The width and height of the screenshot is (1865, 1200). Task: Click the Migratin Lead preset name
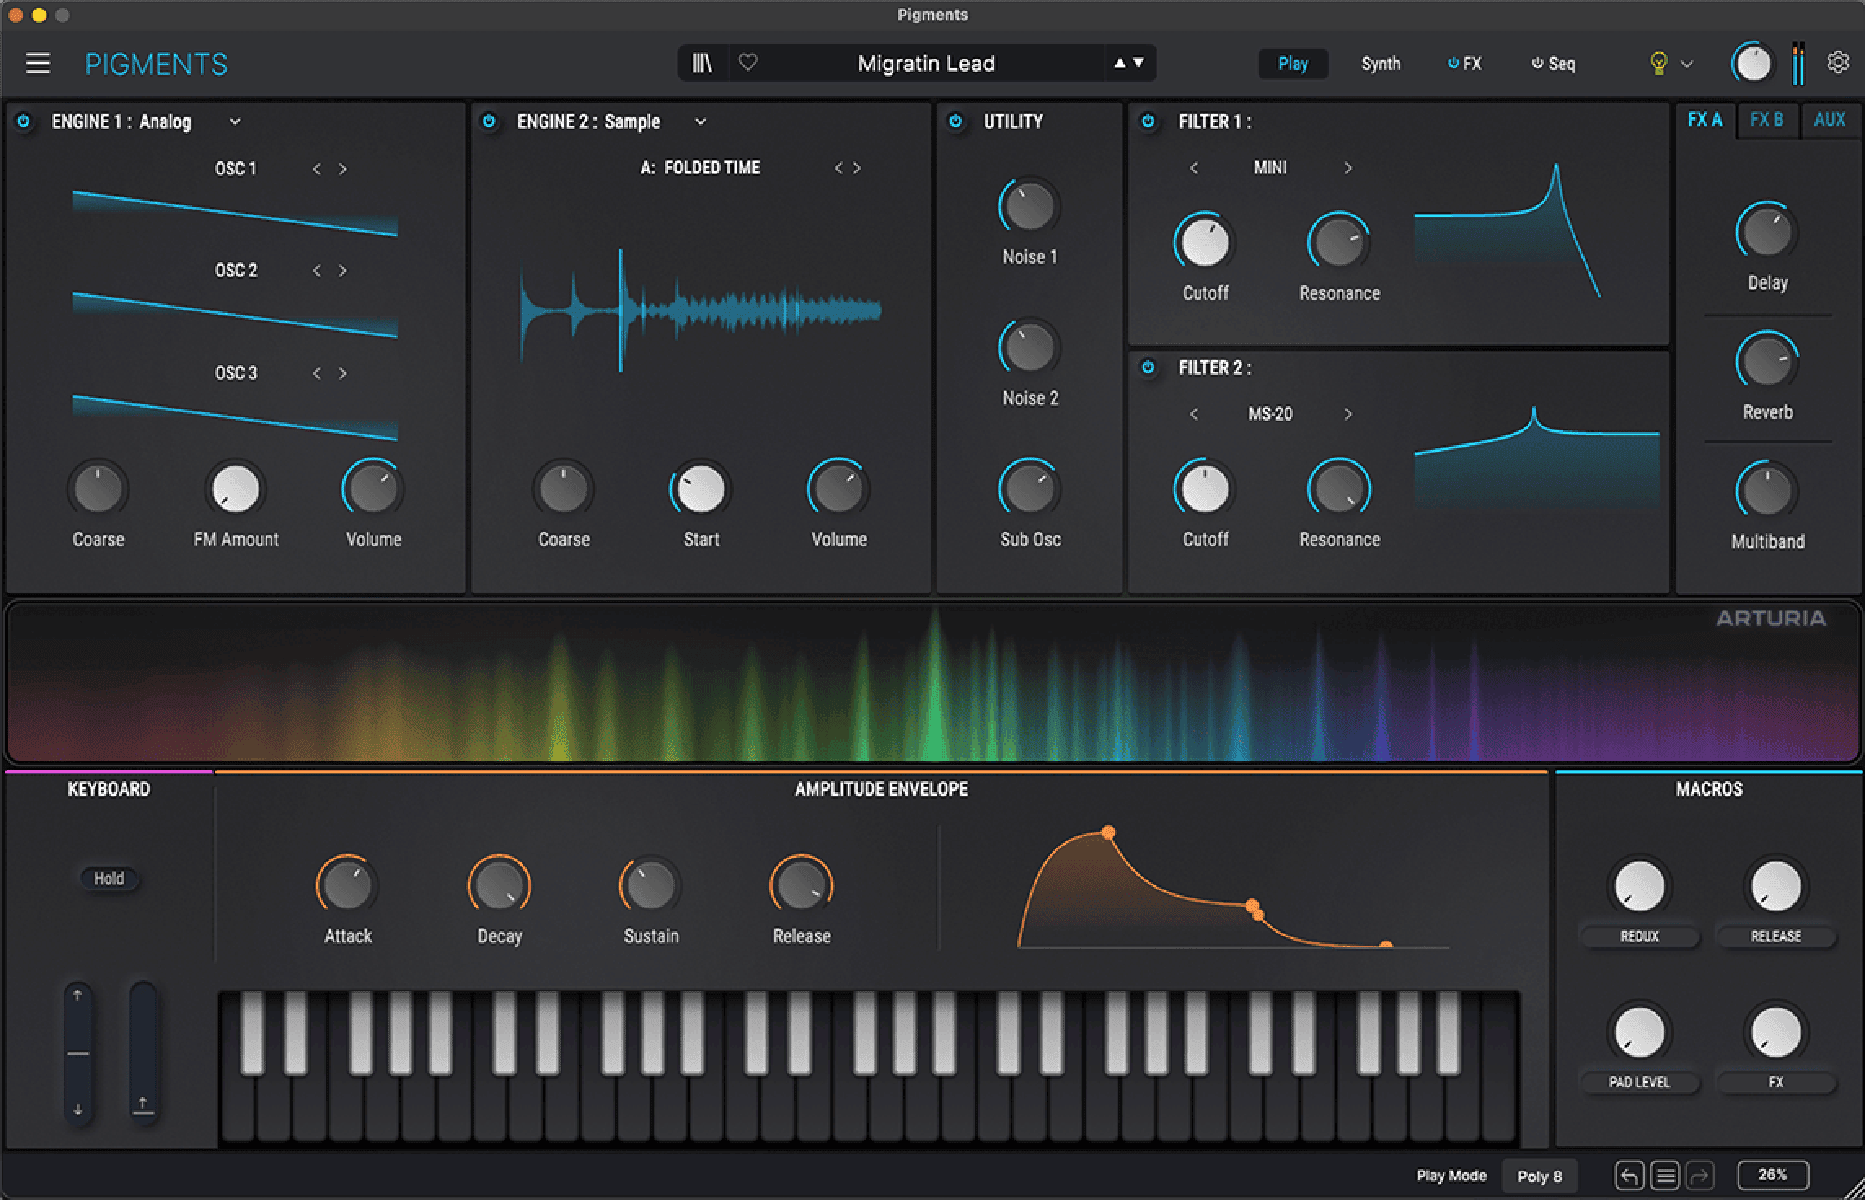coord(926,64)
